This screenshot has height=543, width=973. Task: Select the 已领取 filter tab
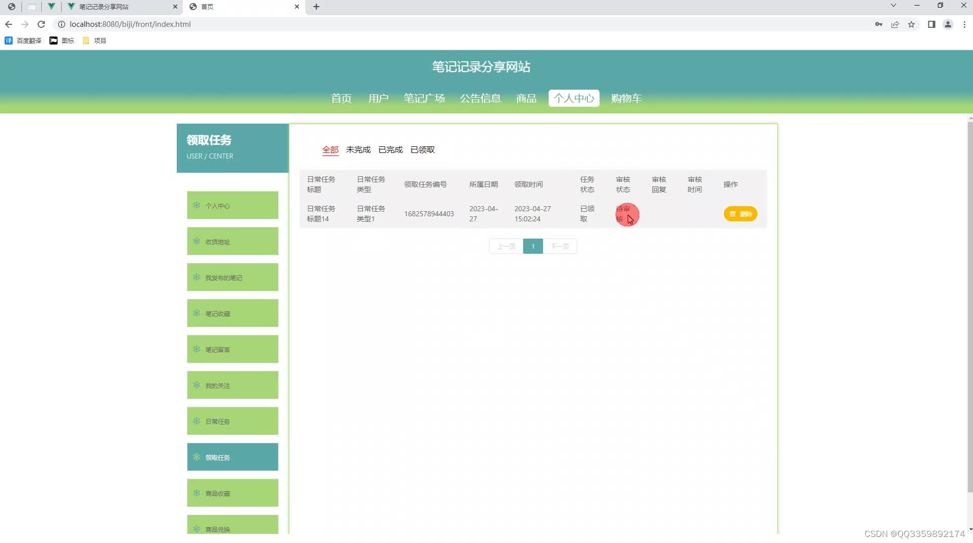[x=423, y=150]
